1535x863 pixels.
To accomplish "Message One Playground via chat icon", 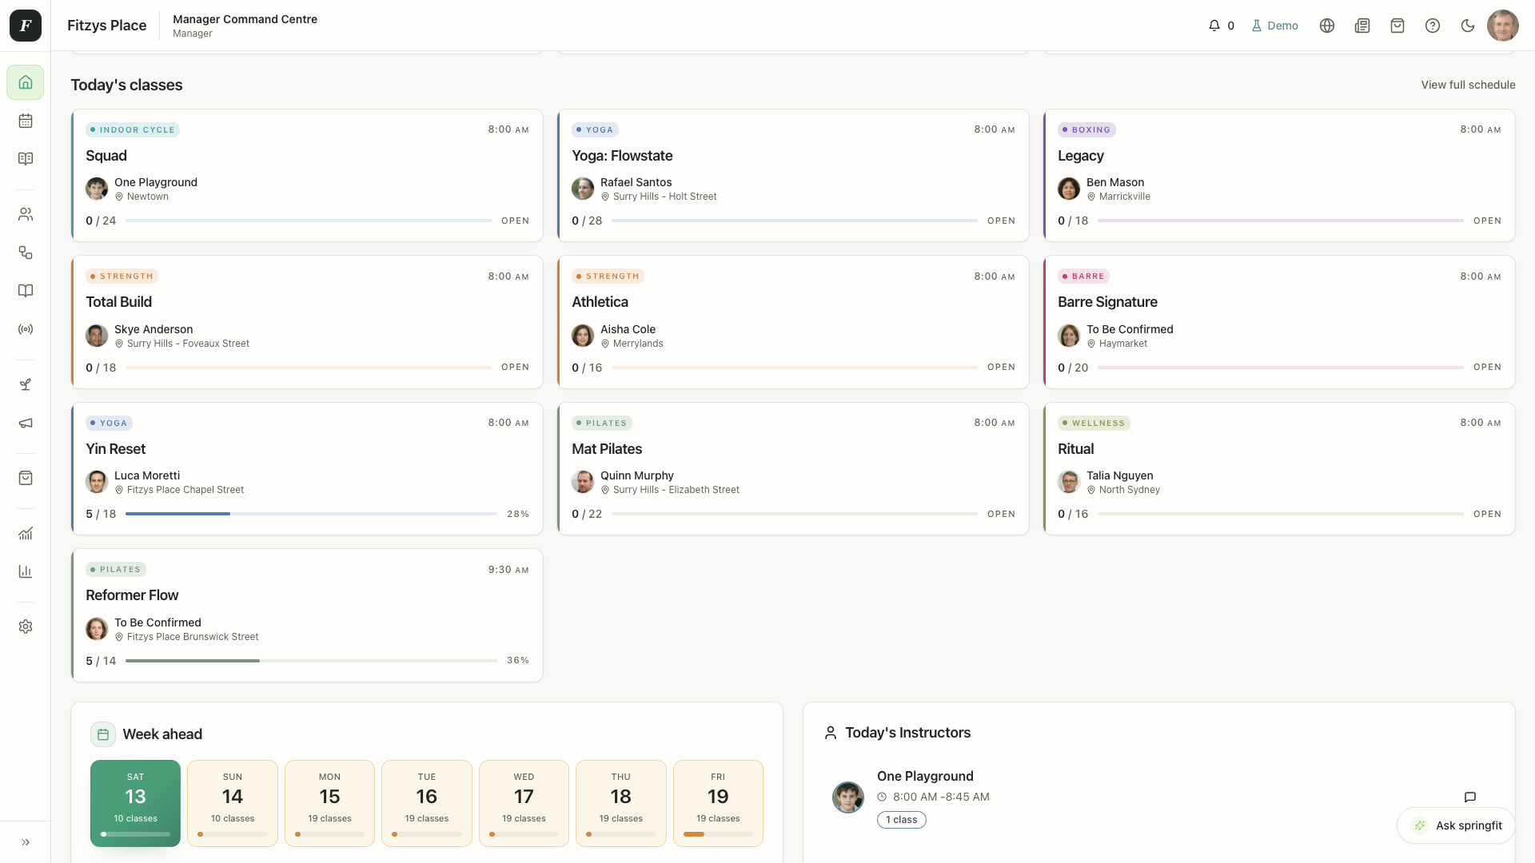I will click(x=1469, y=797).
